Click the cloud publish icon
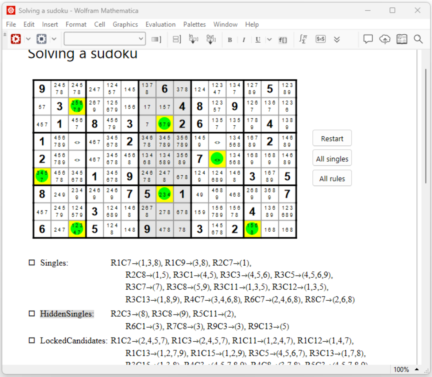Screen dimensions: 432x377 (x=385, y=39)
